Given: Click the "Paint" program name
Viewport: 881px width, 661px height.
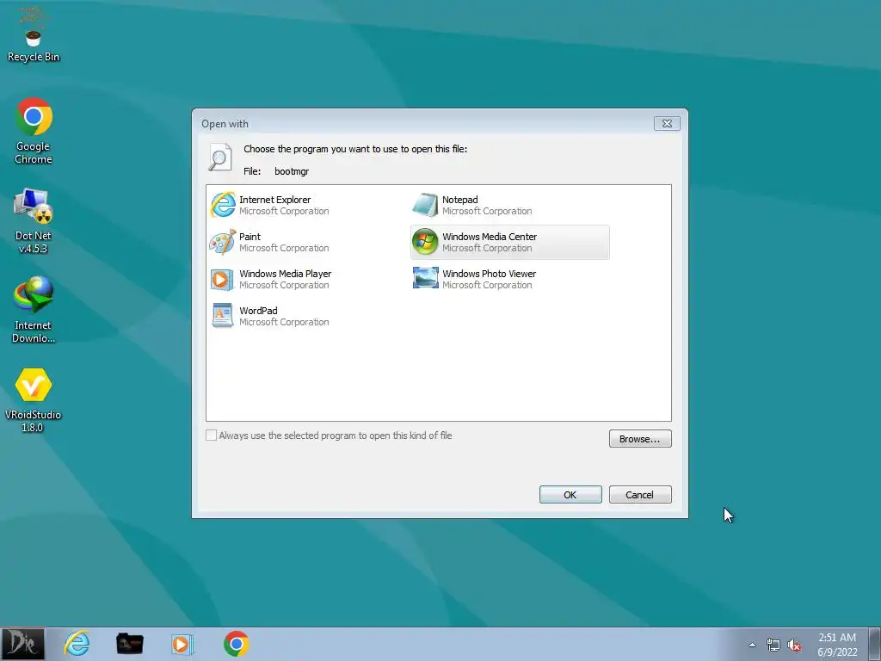Looking at the screenshot, I should click(x=250, y=237).
